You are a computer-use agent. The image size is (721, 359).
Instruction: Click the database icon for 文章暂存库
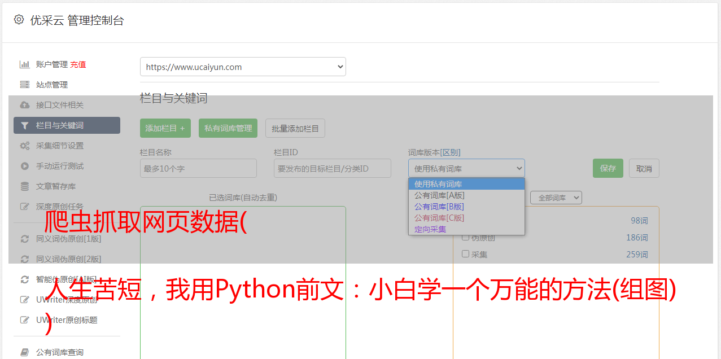point(25,186)
